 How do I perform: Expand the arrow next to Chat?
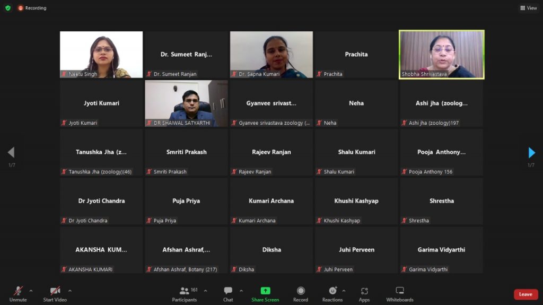point(241,291)
